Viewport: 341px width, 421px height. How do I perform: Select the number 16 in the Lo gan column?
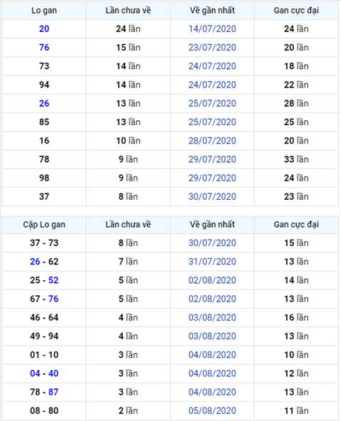pyautogui.click(x=44, y=140)
